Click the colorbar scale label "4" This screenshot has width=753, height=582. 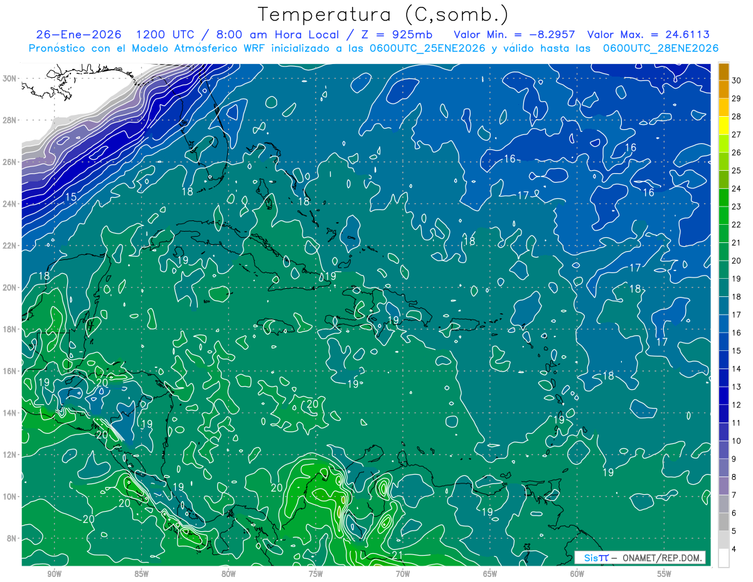[x=735, y=549]
